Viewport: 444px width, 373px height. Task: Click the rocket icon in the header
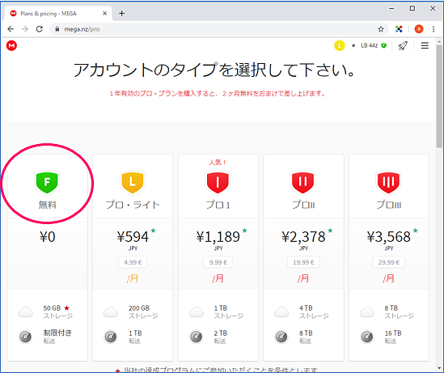tap(403, 45)
